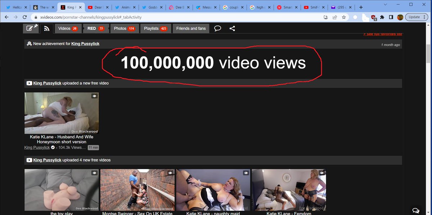Click channel link in 'uploaded a new free video' row
Viewport: 432px width, 215px height.
click(47, 83)
